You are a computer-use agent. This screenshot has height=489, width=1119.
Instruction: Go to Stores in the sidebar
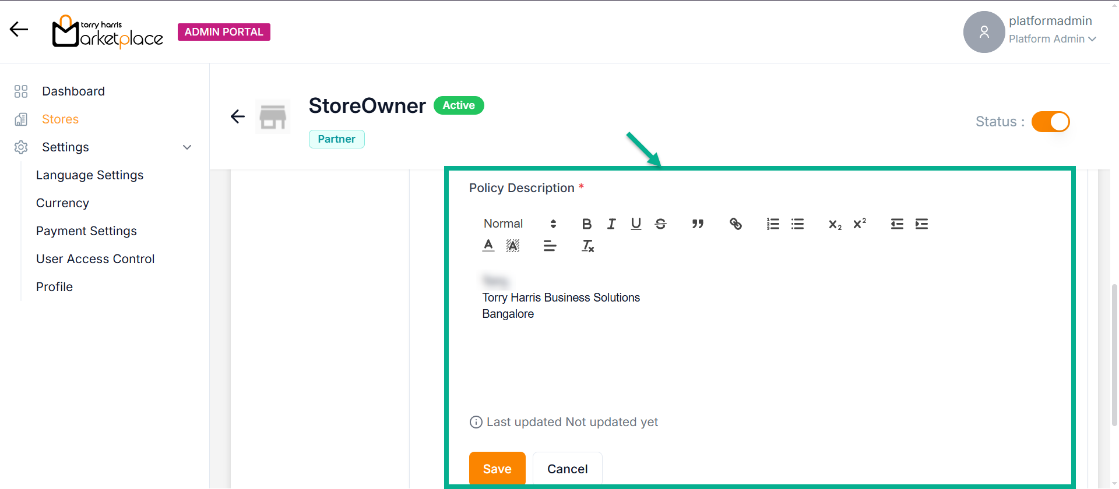(60, 119)
